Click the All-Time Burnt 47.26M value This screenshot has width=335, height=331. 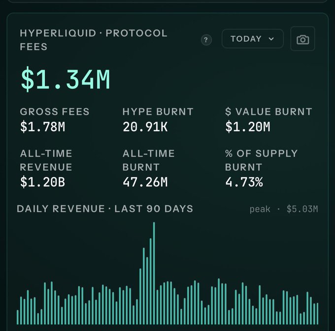(x=145, y=182)
